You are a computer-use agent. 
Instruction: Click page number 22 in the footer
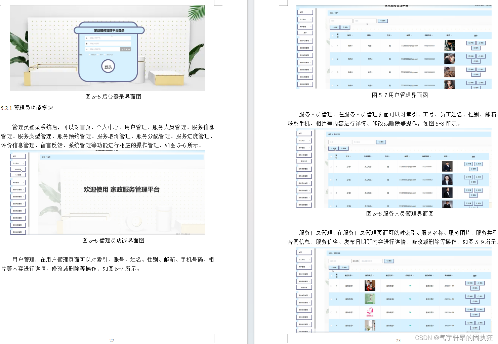coord(112,340)
